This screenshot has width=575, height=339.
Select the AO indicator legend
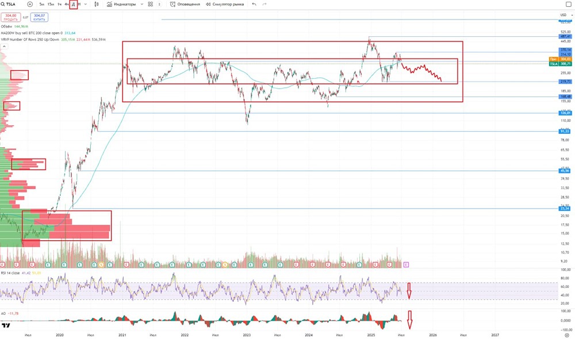point(10,314)
